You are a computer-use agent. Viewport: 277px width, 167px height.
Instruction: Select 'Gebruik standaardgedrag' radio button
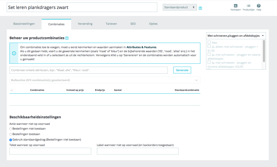(11, 140)
